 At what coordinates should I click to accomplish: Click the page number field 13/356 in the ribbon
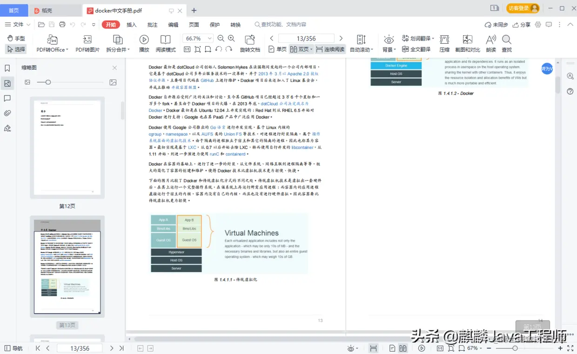click(306, 38)
